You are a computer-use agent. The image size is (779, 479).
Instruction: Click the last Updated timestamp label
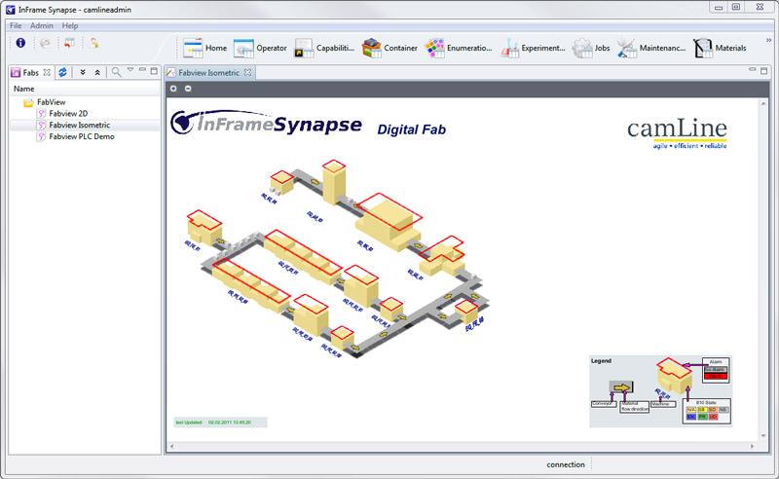point(221,423)
